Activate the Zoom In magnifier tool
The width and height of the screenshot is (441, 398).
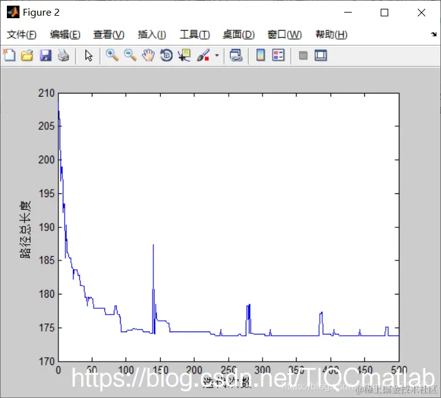pos(112,55)
